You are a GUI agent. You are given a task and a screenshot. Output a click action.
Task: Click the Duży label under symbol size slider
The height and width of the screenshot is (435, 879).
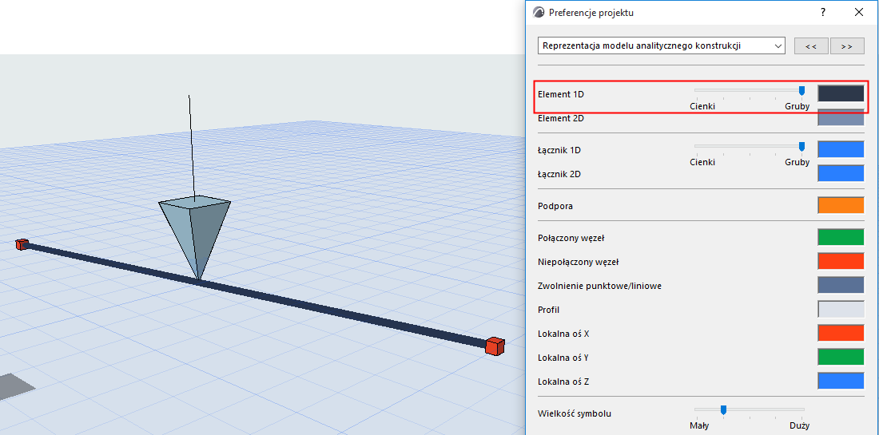[799, 425]
